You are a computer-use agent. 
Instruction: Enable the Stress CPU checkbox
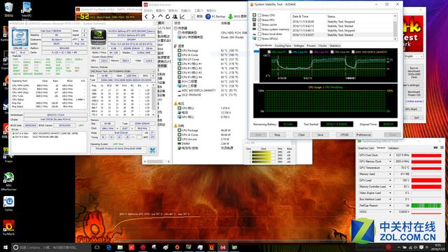[260, 15]
